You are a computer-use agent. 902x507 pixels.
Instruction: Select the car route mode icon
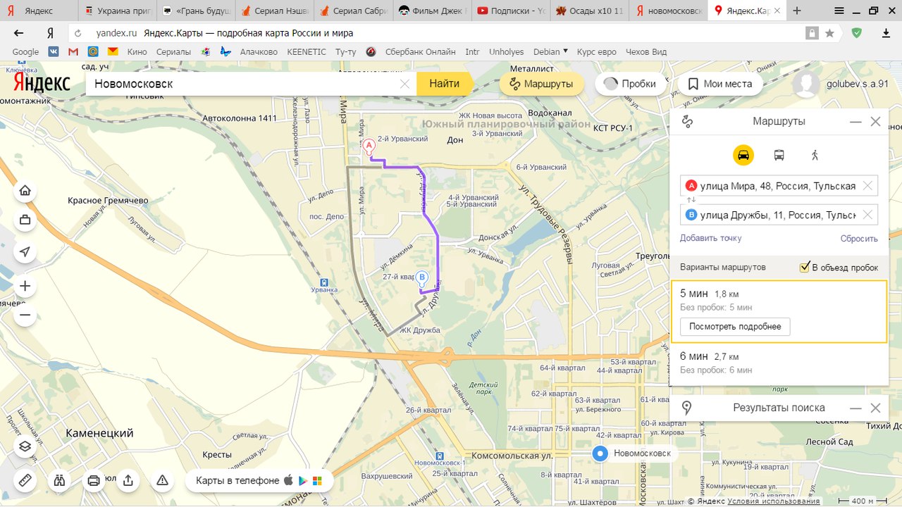point(743,155)
